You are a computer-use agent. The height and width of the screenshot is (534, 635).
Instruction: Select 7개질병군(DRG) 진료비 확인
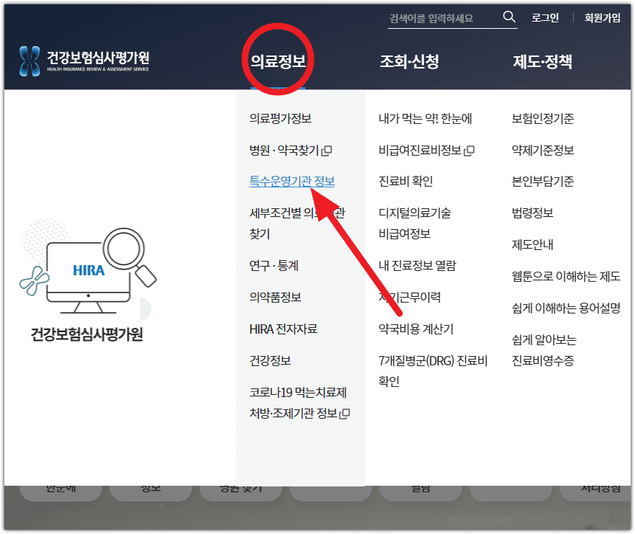click(x=433, y=371)
